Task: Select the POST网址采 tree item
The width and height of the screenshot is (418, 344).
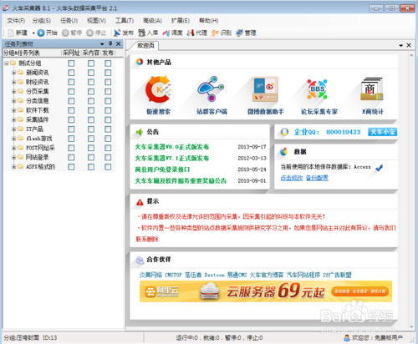Action: point(40,148)
